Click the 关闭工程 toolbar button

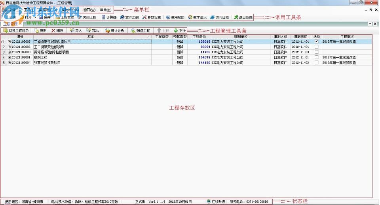(x=87, y=17)
